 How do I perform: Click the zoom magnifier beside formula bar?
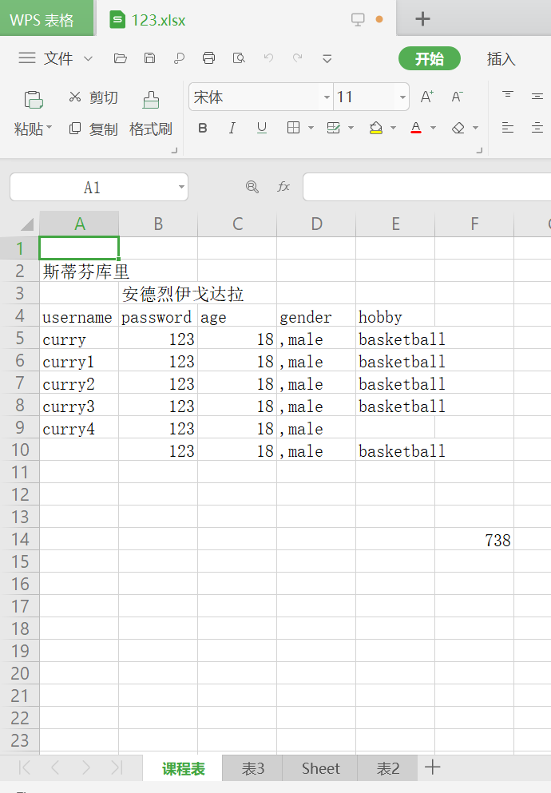[x=252, y=187]
